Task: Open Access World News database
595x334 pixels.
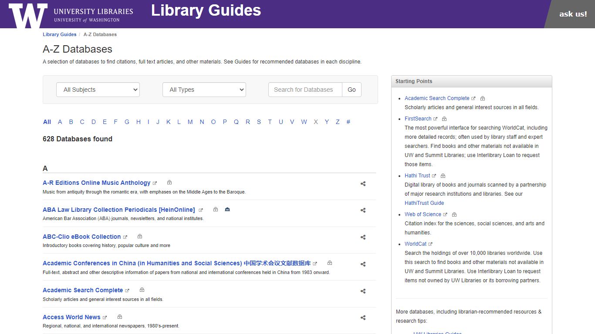Action: (x=71, y=317)
